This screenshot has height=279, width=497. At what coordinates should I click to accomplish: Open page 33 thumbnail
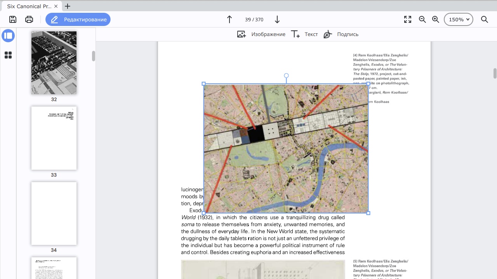pyautogui.click(x=54, y=138)
